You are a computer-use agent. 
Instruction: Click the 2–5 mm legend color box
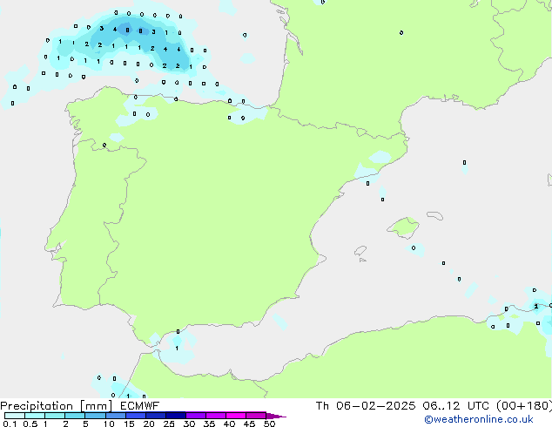75,416
